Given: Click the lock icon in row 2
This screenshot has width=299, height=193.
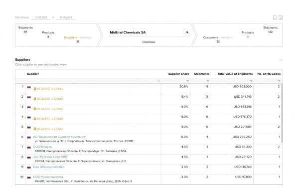Looking at the screenshot, I should (x=35, y=99).
